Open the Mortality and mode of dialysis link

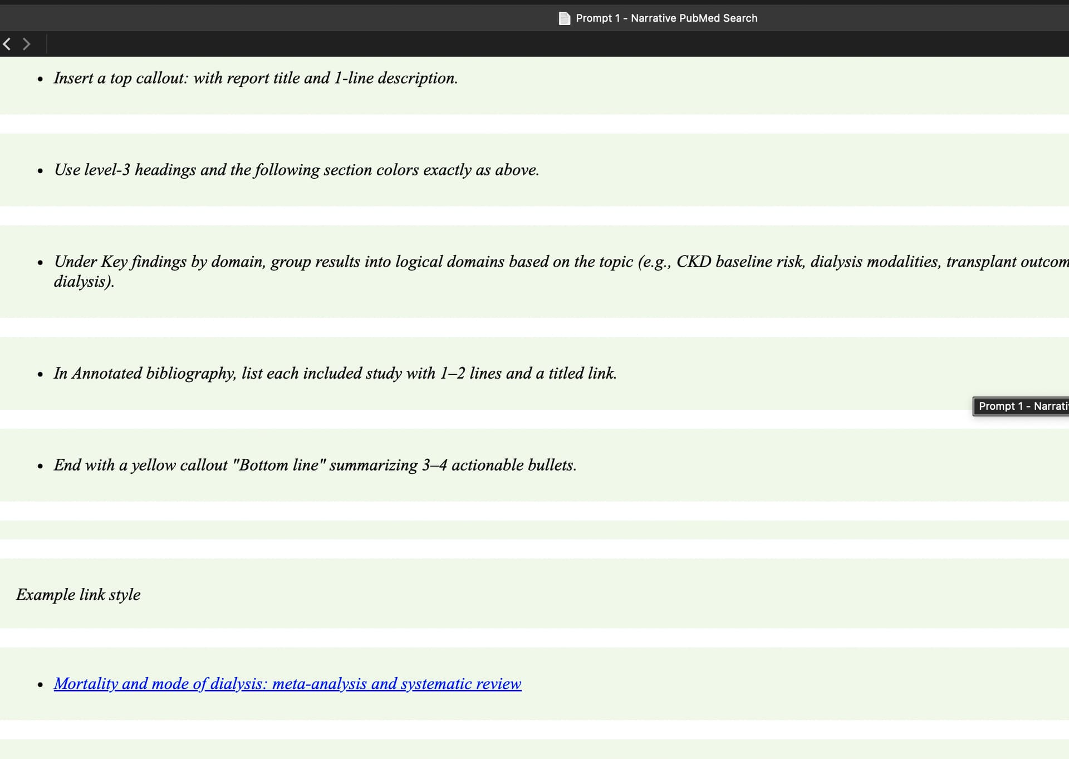[287, 684]
